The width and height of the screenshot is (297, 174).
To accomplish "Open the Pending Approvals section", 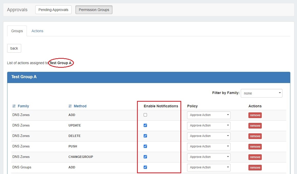I will click(53, 10).
